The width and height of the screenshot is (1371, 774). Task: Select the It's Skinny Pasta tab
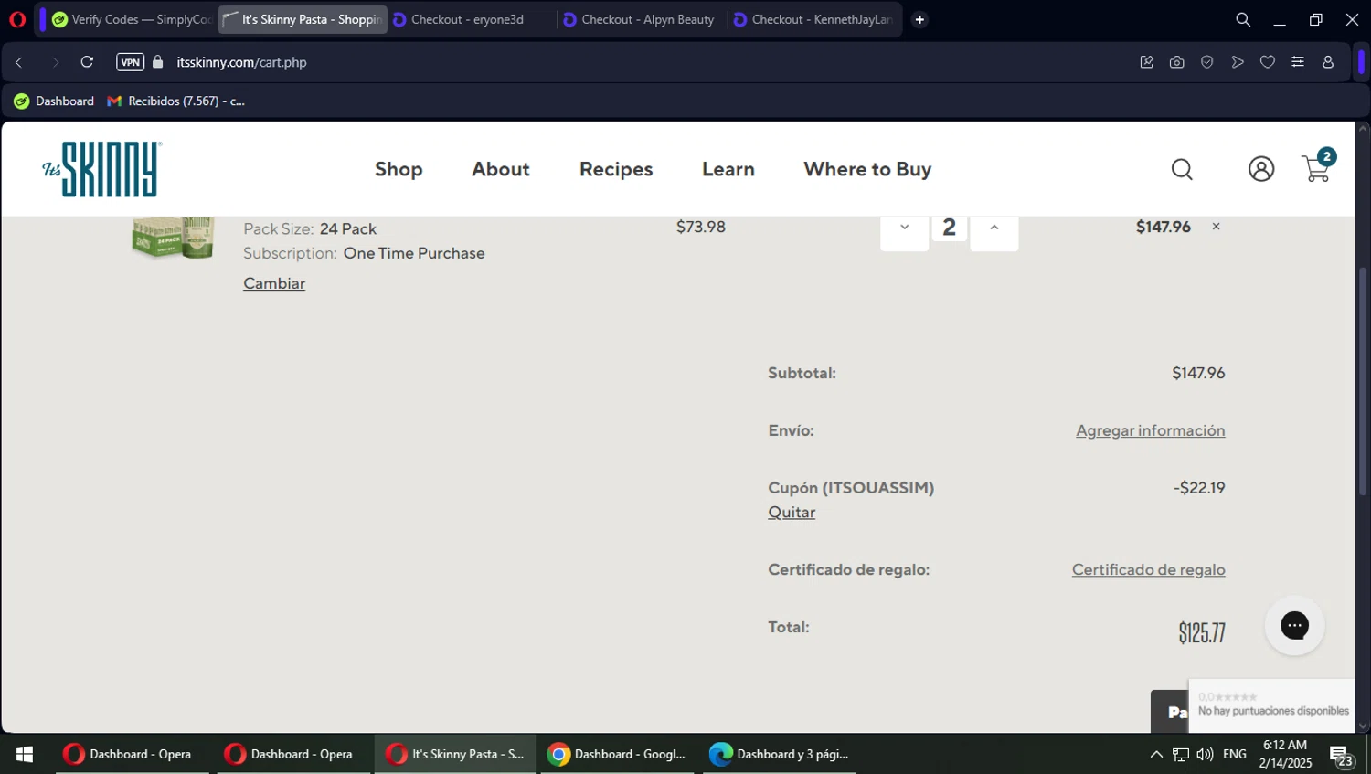(x=303, y=19)
